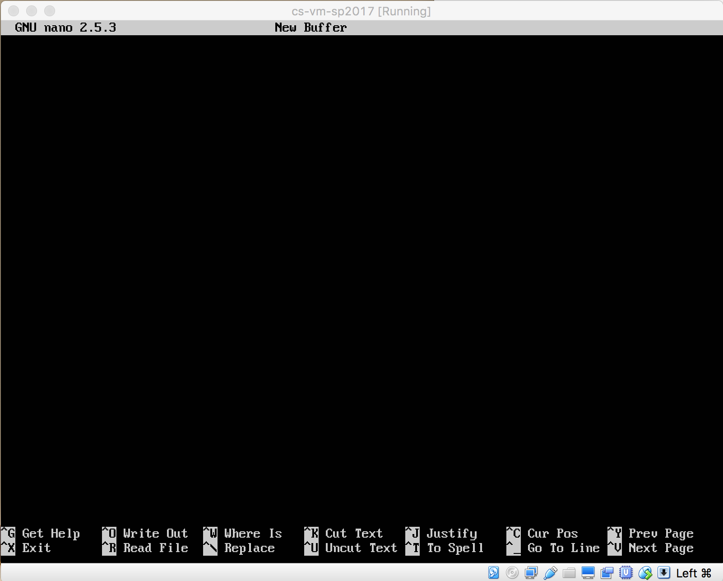Viewport: 723px width, 581px height.
Task: Open the USB devices indicator
Action: pos(550,573)
